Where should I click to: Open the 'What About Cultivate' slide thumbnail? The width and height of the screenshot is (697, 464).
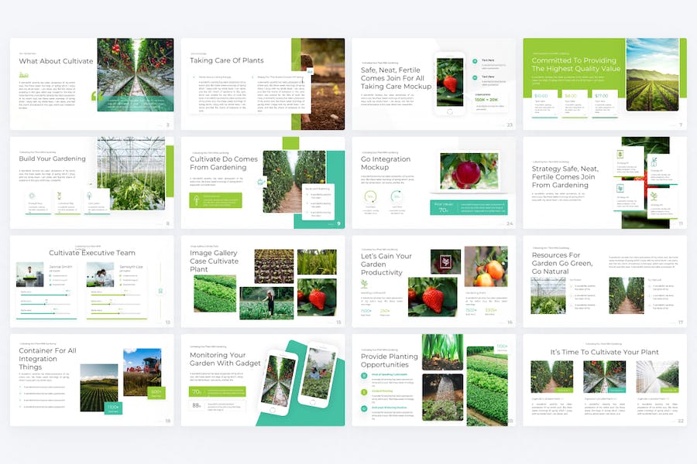[92, 84]
